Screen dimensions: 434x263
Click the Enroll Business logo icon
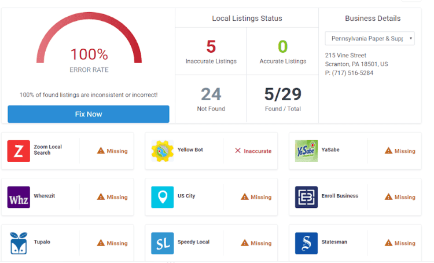306,197
